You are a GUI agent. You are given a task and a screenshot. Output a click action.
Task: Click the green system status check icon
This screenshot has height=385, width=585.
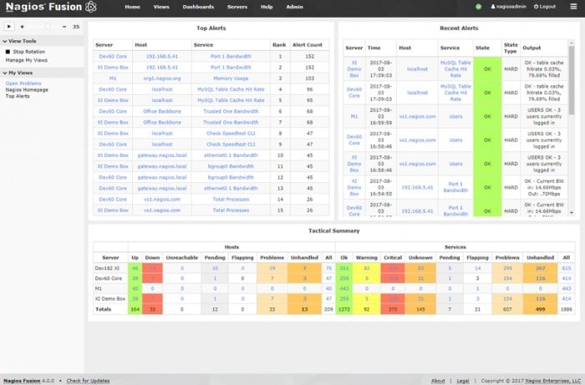click(x=478, y=7)
